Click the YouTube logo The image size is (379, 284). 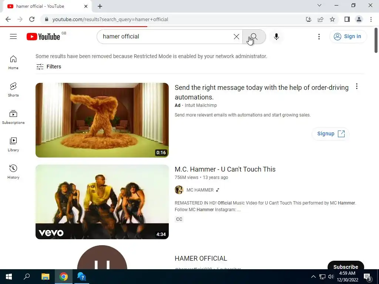coord(43,37)
